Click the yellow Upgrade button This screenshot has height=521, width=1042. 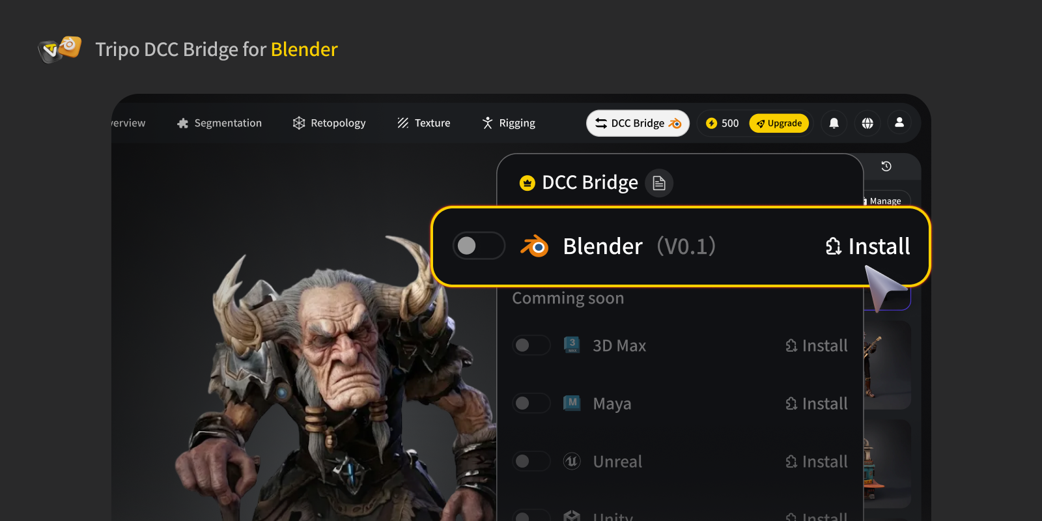pos(779,123)
